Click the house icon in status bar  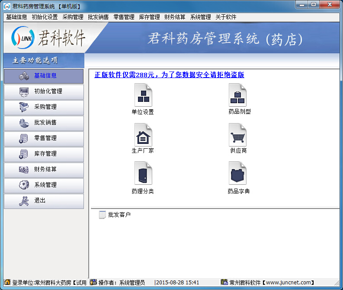pos(7,282)
